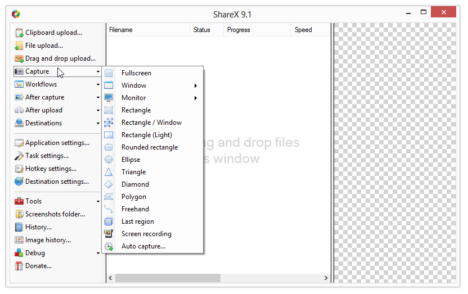Screen dimensions: 468x294
Task: Click the Clipboard upload icon
Action: tap(19, 33)
